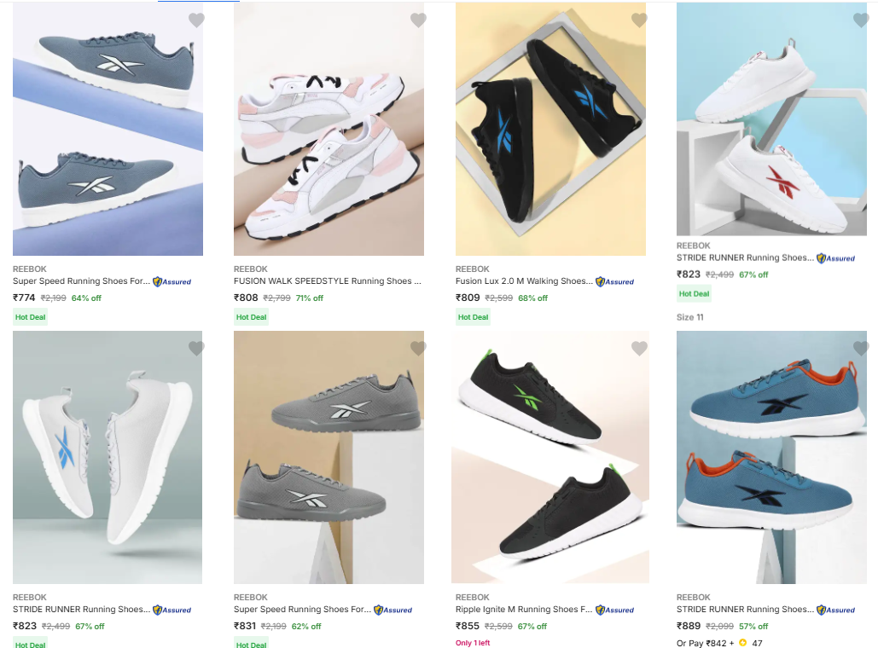878x648 pixels.
Task: Add Fusion Lux 2.0 M to wishlist
Action: pos(639,20)
